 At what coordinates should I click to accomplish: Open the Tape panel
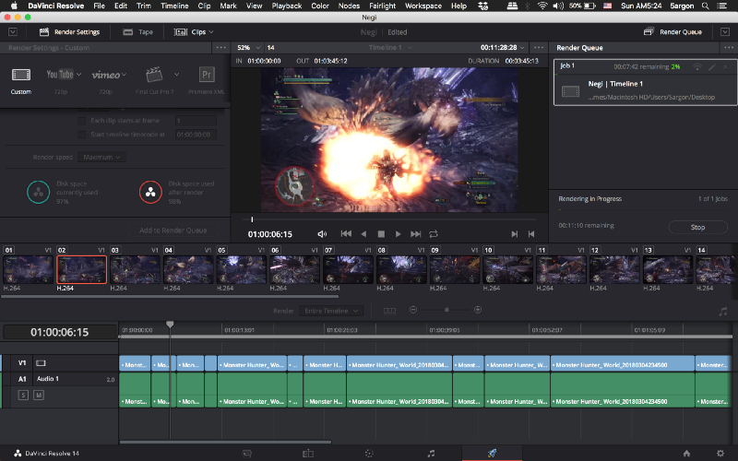click(x=138, y=32)
